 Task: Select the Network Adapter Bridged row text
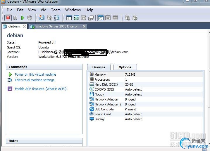pos(130,99)
